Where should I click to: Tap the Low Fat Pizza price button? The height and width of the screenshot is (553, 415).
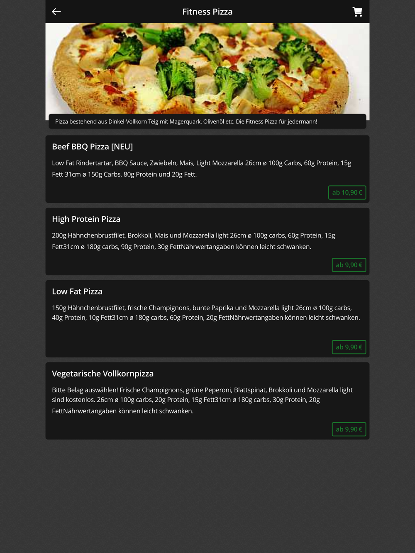pos(349,347)
